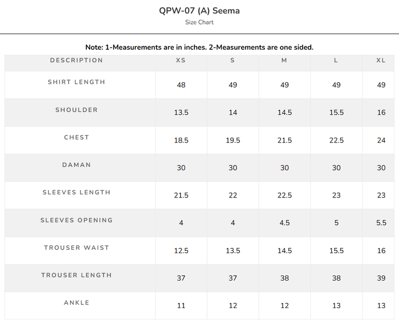Select the M size column header
399x331 pixels.
284,60
